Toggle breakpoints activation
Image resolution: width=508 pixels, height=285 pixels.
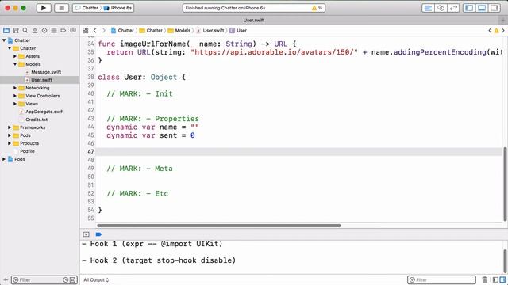[98, 234]
